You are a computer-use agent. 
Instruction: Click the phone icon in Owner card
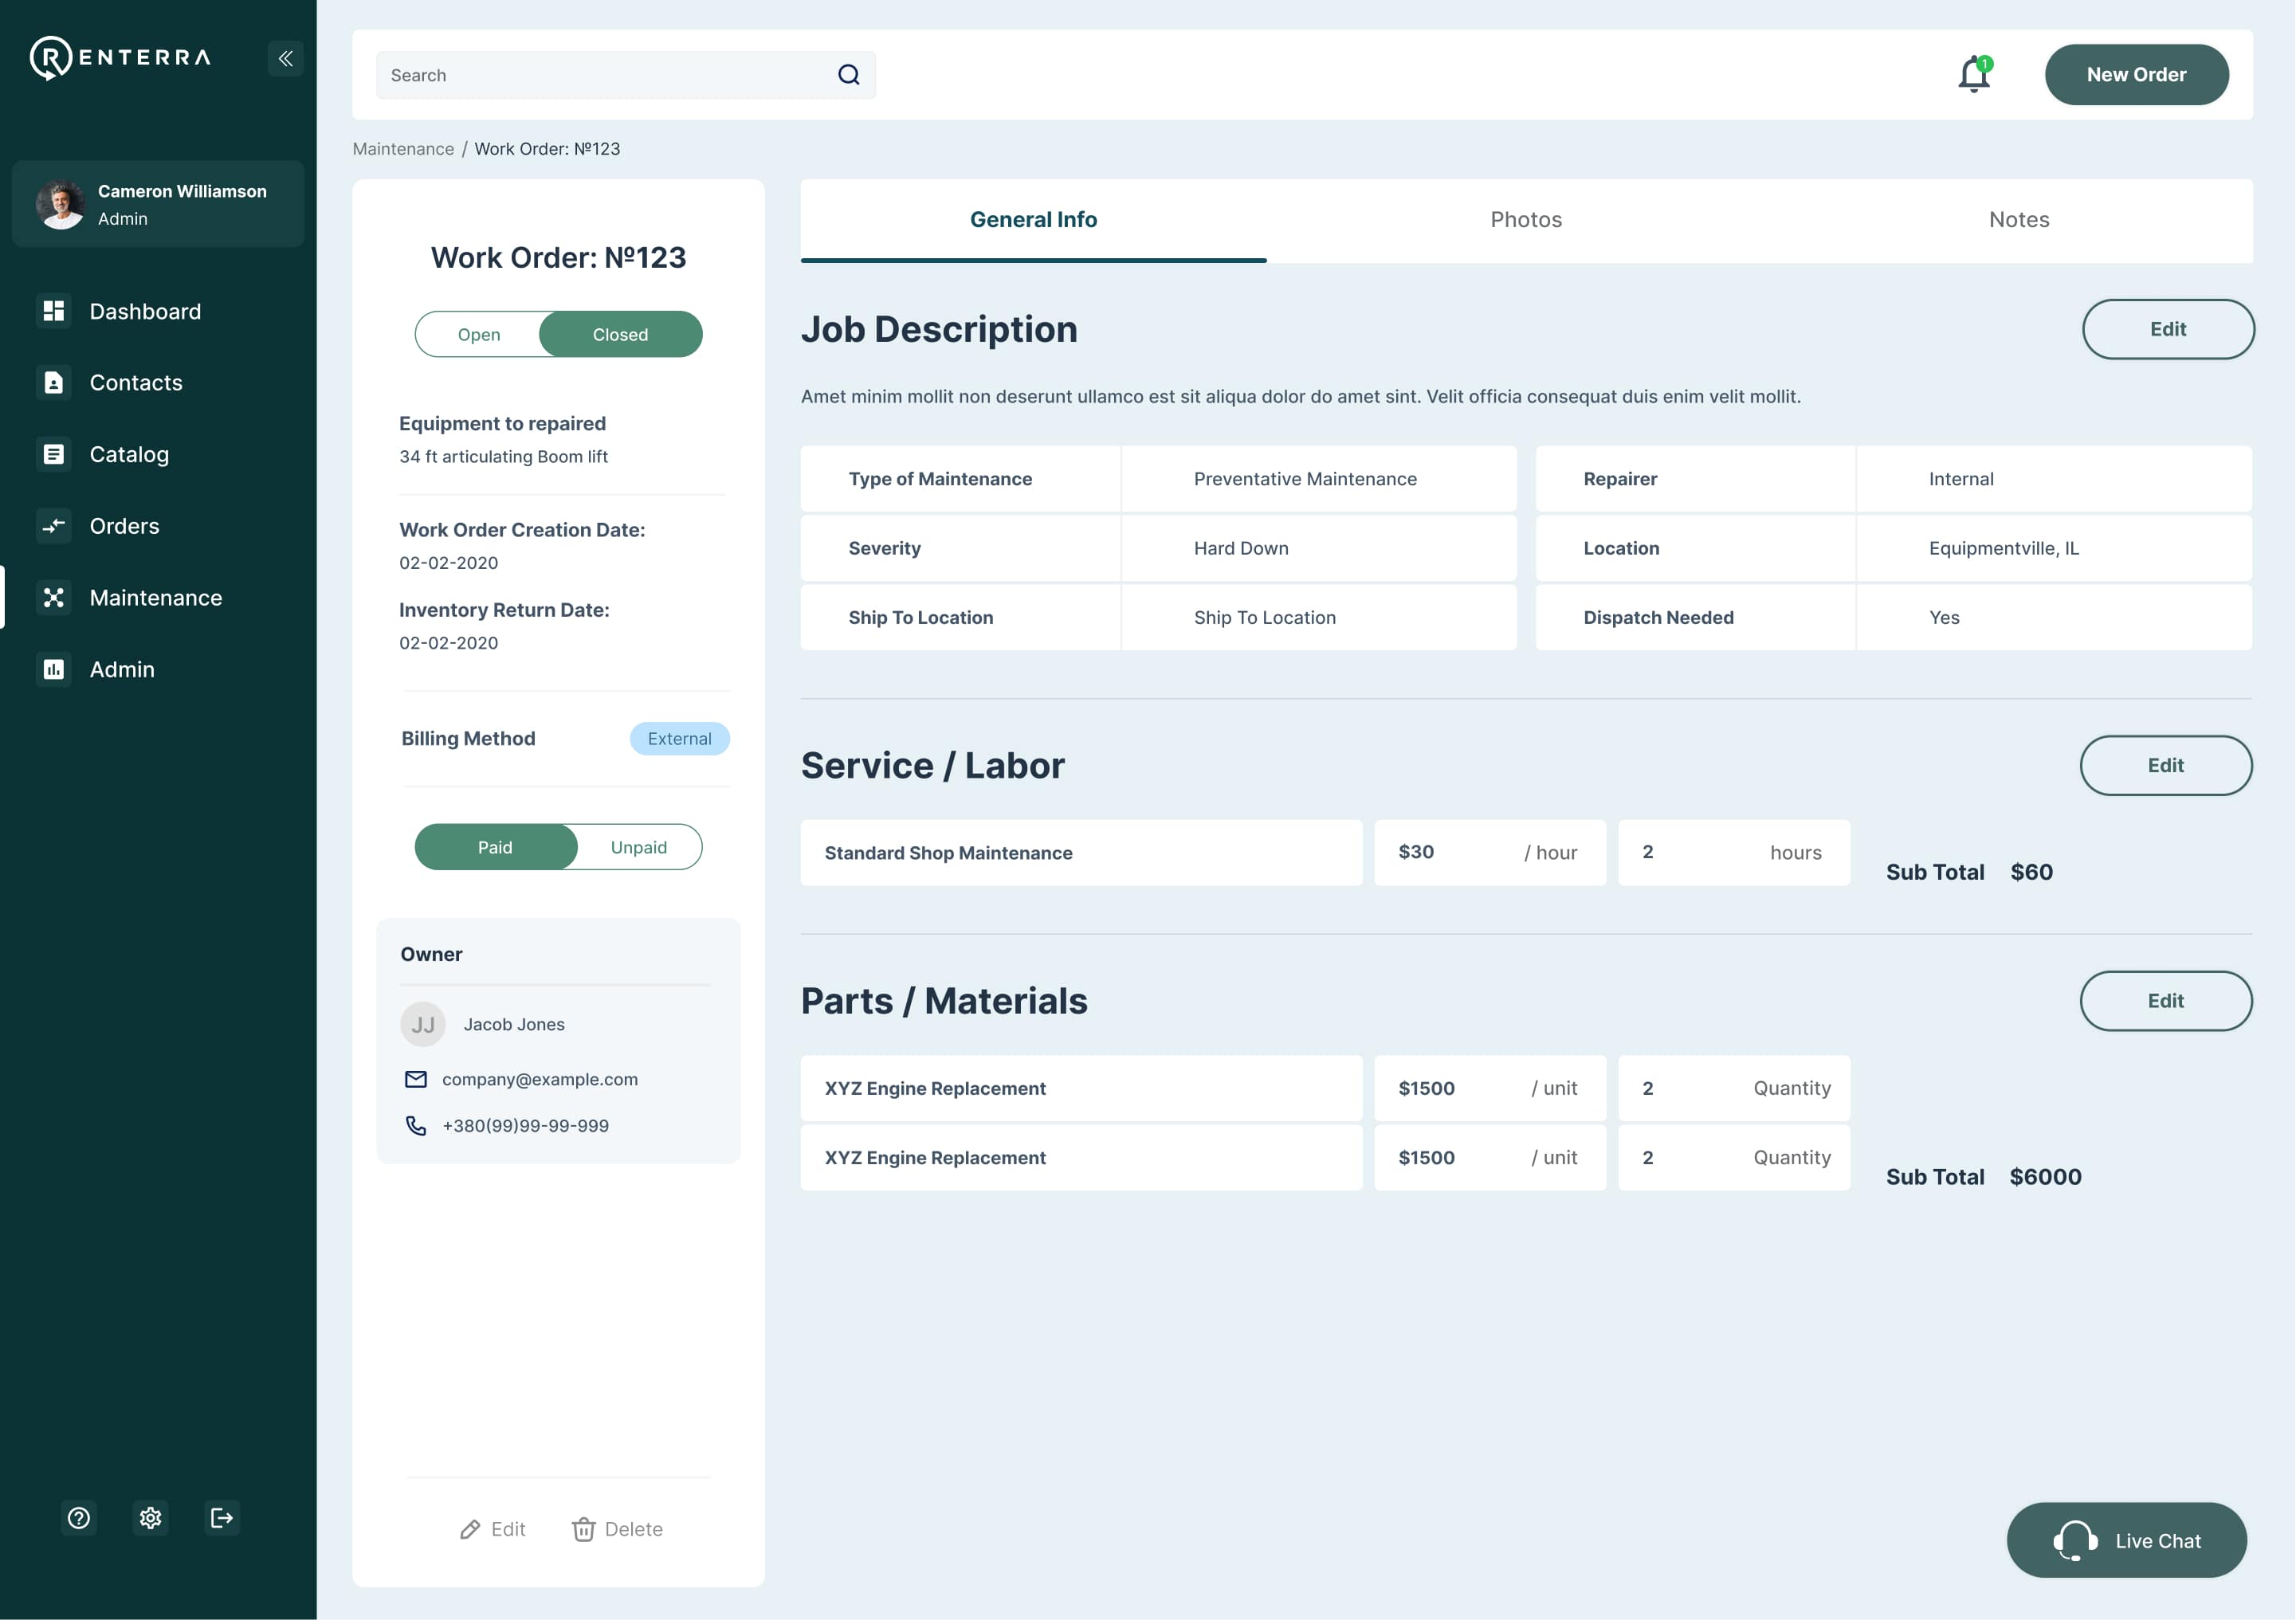416,1126
